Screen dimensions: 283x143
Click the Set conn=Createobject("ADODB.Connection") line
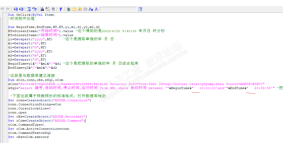pyautogui.click(x=50, y=100)
